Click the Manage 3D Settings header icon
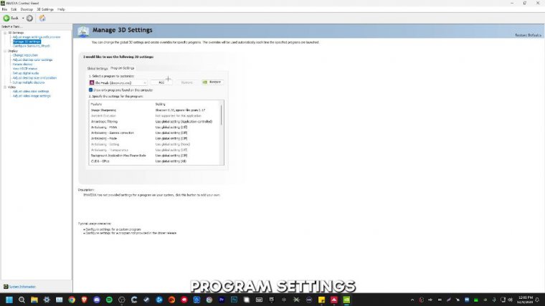545x306 pixels. pos(84,32)
